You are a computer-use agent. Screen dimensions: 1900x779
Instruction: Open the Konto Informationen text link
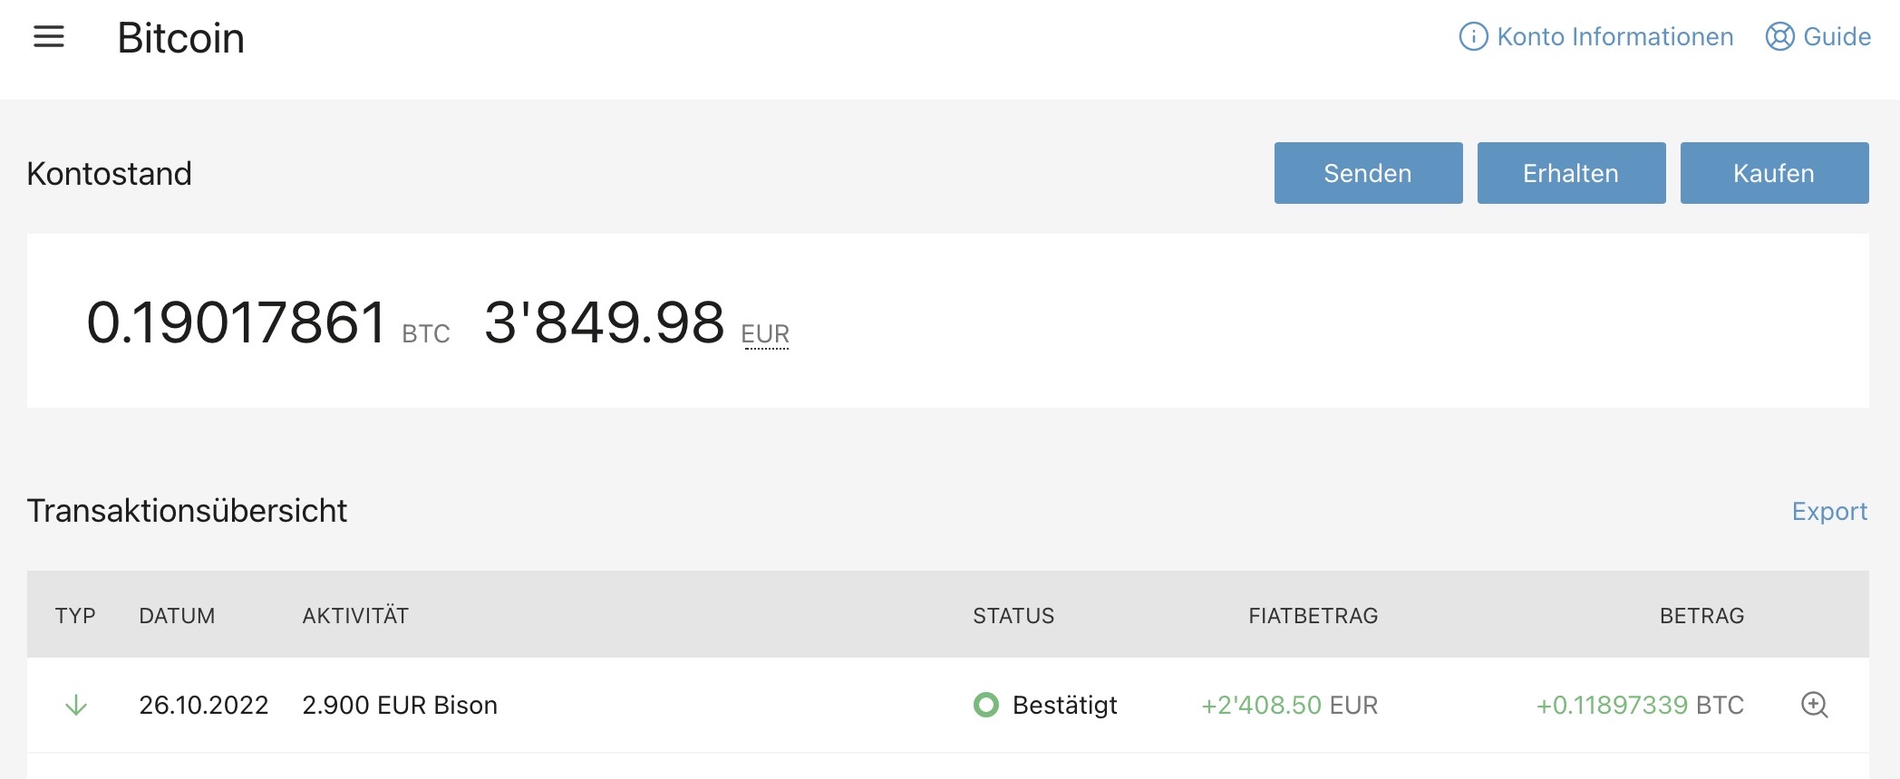[x=1614, y=37]
